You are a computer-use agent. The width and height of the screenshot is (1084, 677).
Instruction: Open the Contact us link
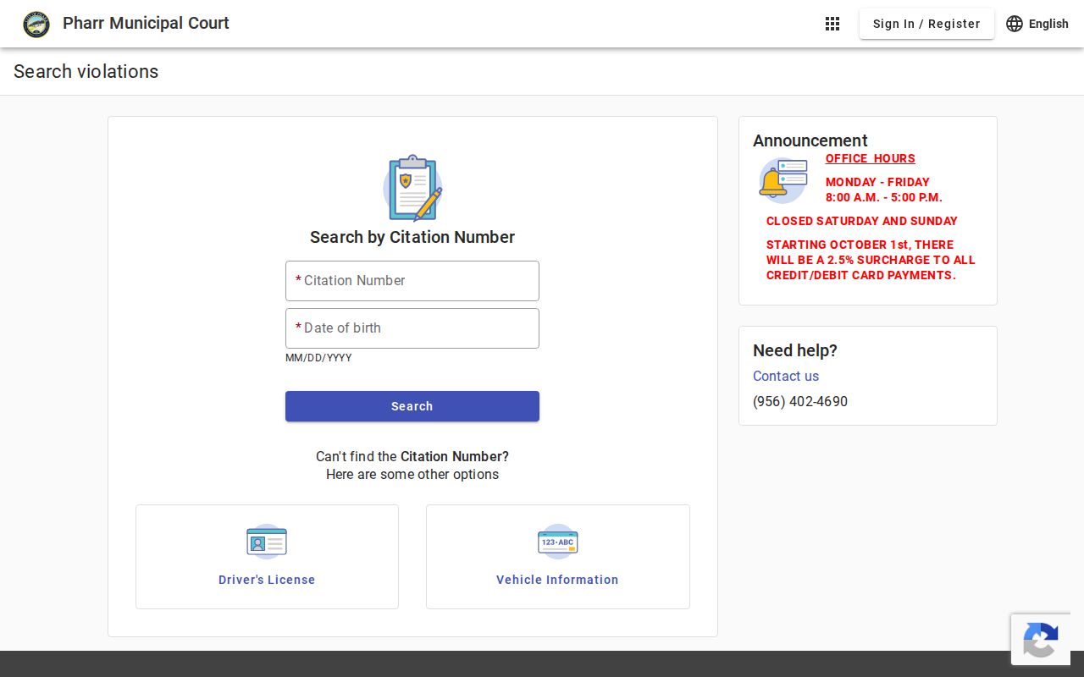point(786,376)
